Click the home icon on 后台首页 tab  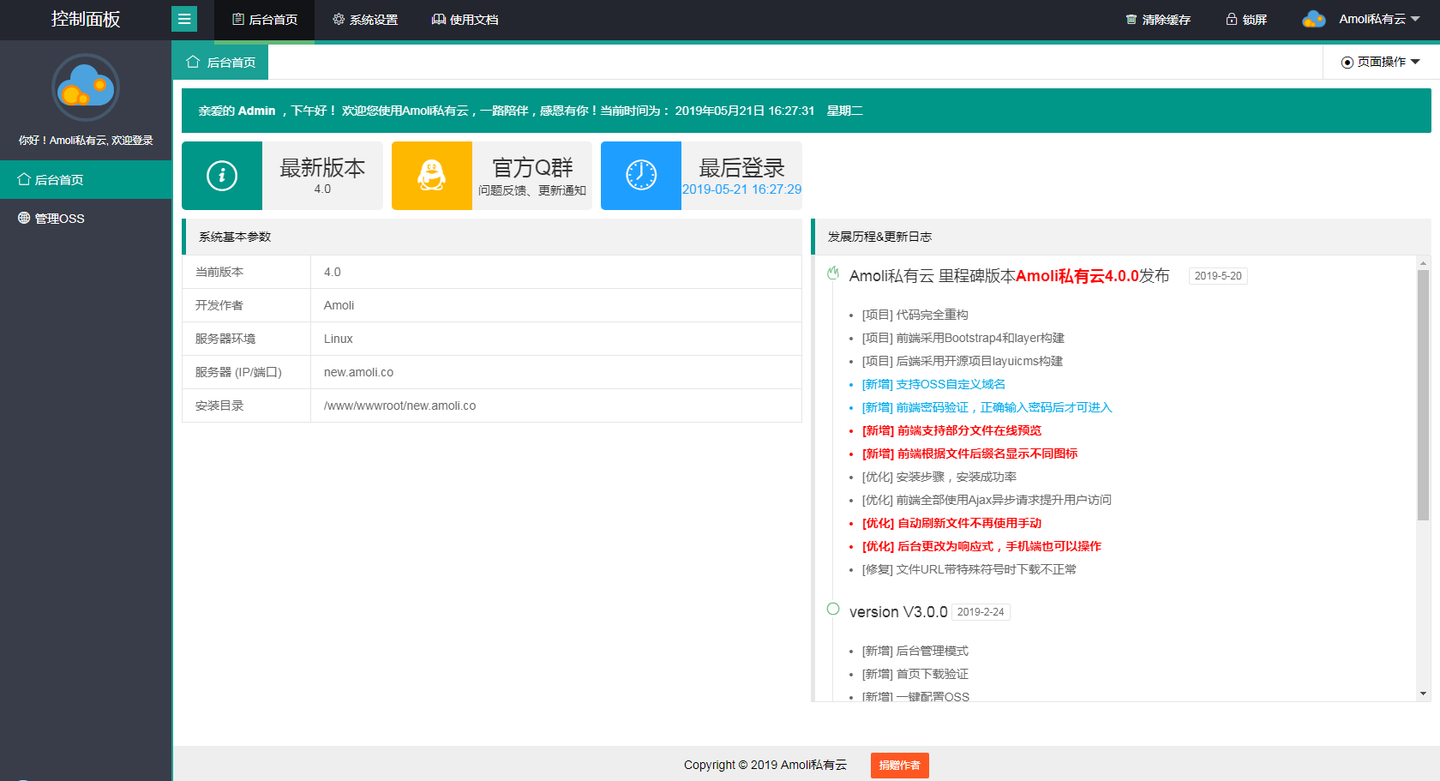192,62
